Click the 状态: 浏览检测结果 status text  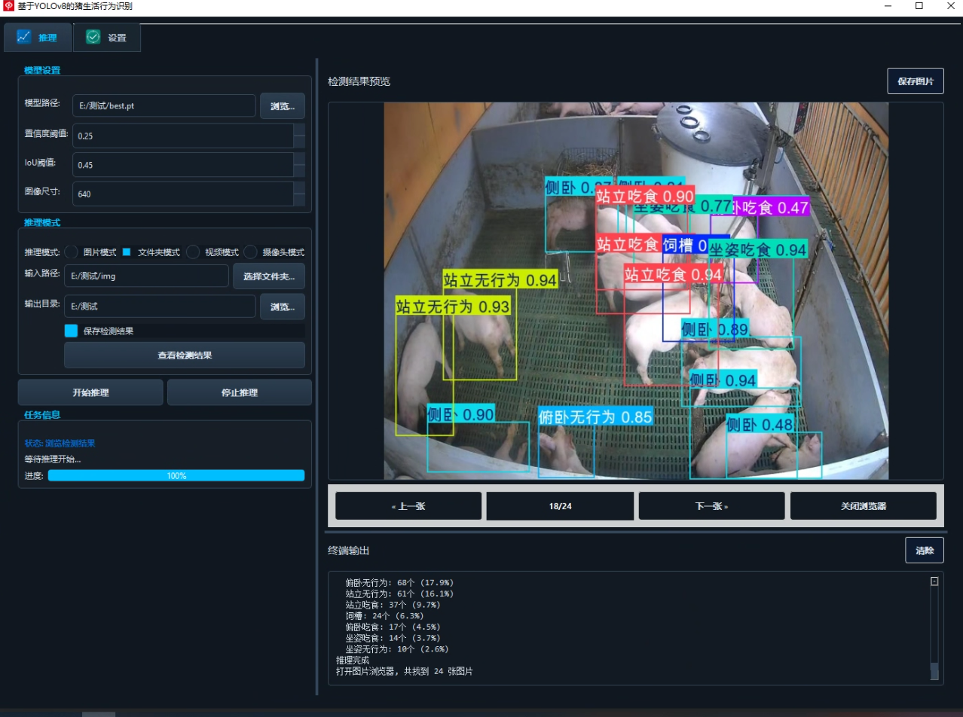[60, 444]
